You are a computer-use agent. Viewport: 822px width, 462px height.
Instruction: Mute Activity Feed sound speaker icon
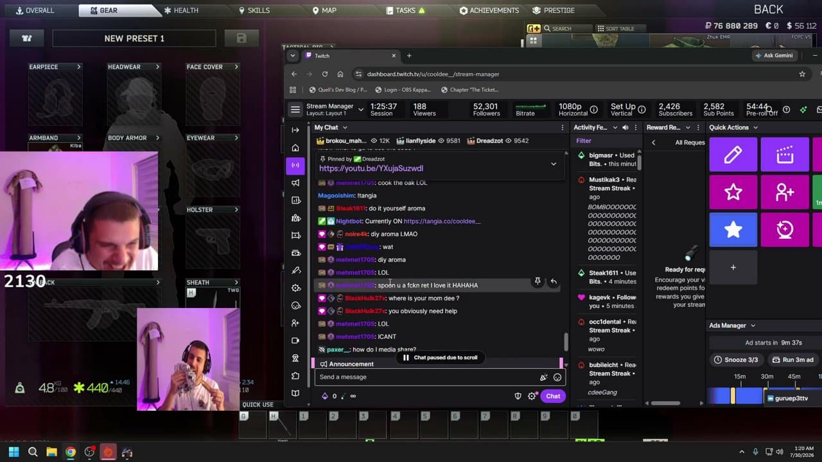[625, 128]
